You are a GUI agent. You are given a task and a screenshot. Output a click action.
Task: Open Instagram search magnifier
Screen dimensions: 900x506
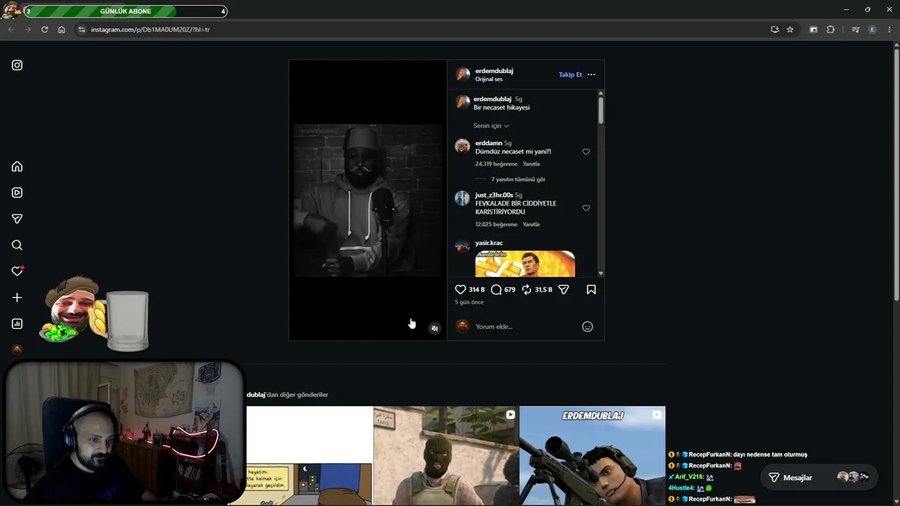[17, 245]
